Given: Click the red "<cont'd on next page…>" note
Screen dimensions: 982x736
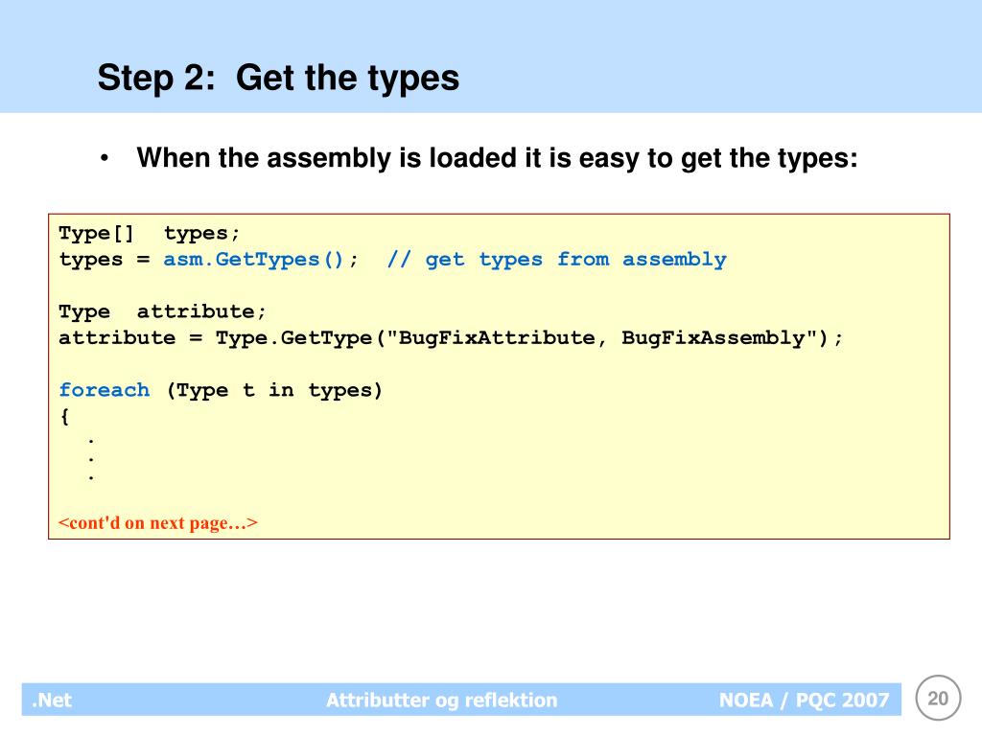Looking at the screenshot, I should coord(158,523).
